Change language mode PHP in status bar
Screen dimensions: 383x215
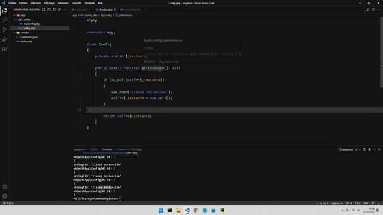(366, 203)
